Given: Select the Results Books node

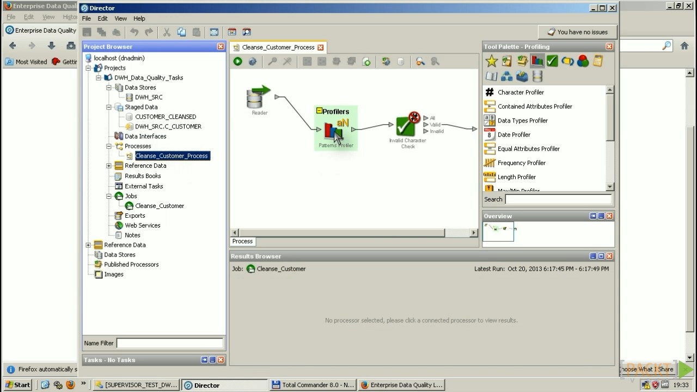Looking at the screenshot, I should pyautogui.click(x=143, y=176).
